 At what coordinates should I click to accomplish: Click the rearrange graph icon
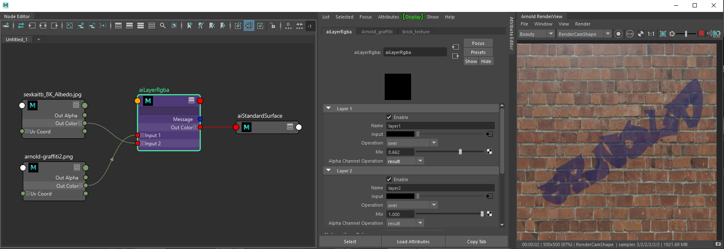click(x=103, y=26)
